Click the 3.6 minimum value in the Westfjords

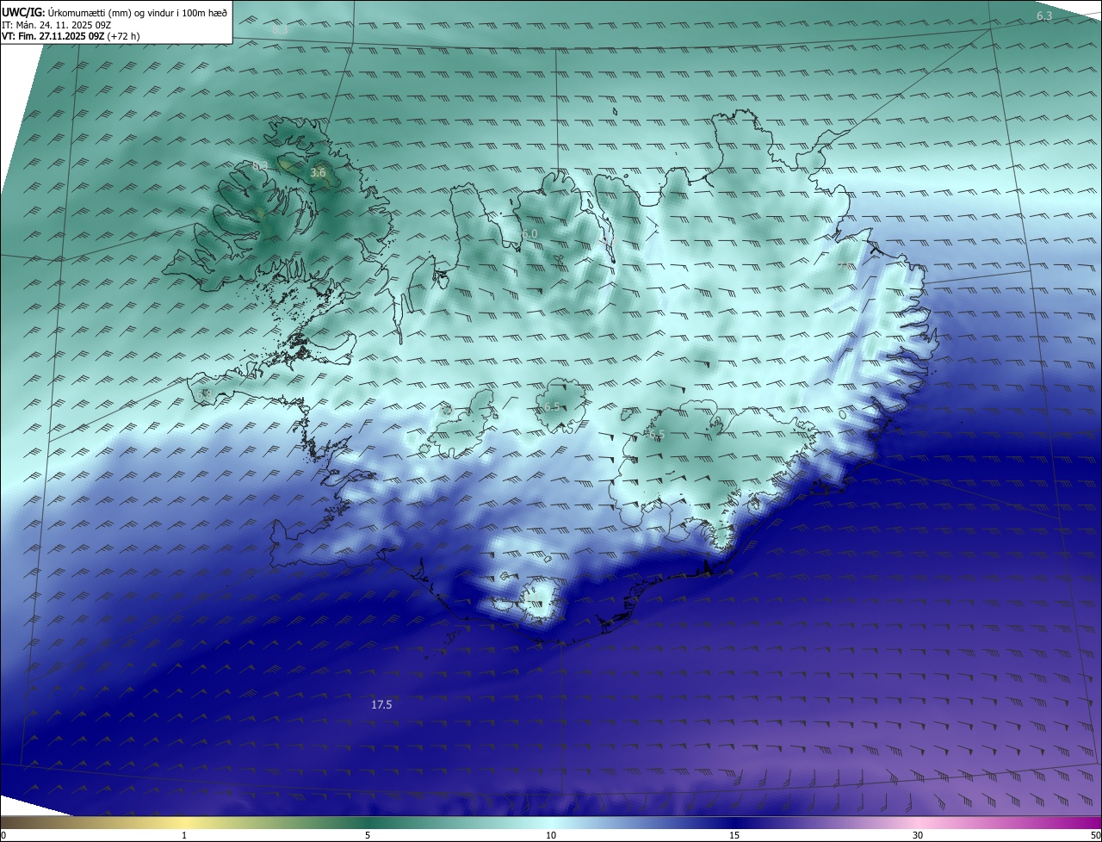click(x=318, y=173)
